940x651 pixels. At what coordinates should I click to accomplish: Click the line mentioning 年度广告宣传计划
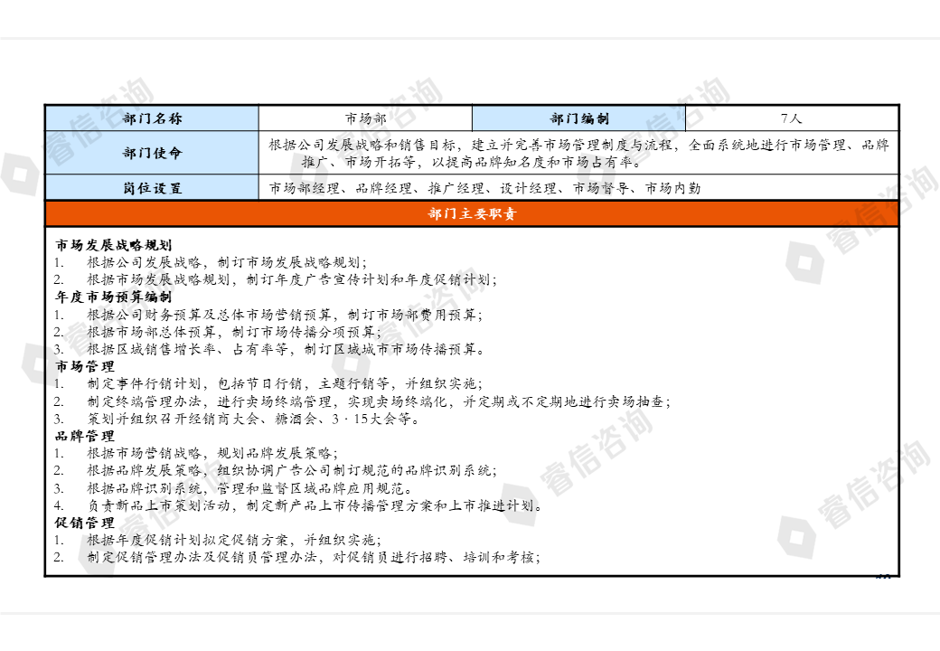tap(291, 279)
